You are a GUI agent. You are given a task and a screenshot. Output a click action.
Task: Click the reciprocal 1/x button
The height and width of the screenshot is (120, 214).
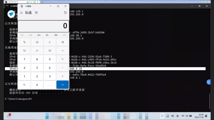[x=24, y=51]
